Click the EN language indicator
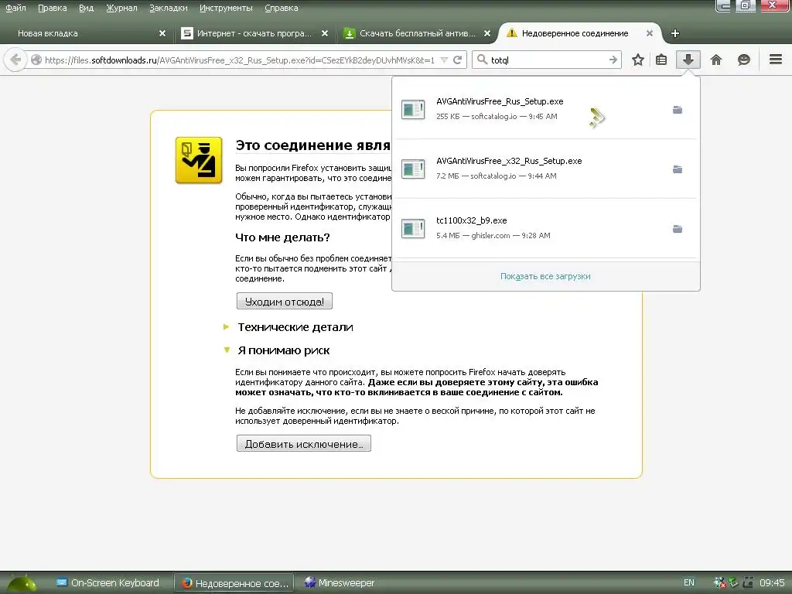Viewport: 792px width, 594px height. click(x=688, y=583)
